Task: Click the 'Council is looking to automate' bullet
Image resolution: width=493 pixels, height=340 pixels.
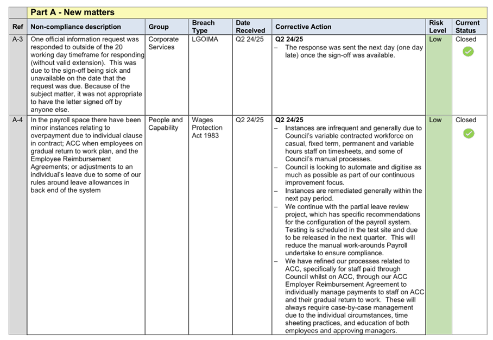Action: [x=353, y=175]
